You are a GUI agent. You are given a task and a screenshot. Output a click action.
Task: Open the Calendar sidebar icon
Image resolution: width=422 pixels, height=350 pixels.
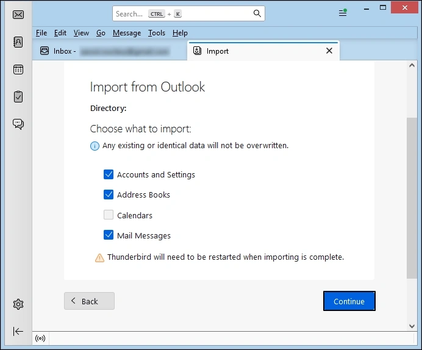click(18, 70)
